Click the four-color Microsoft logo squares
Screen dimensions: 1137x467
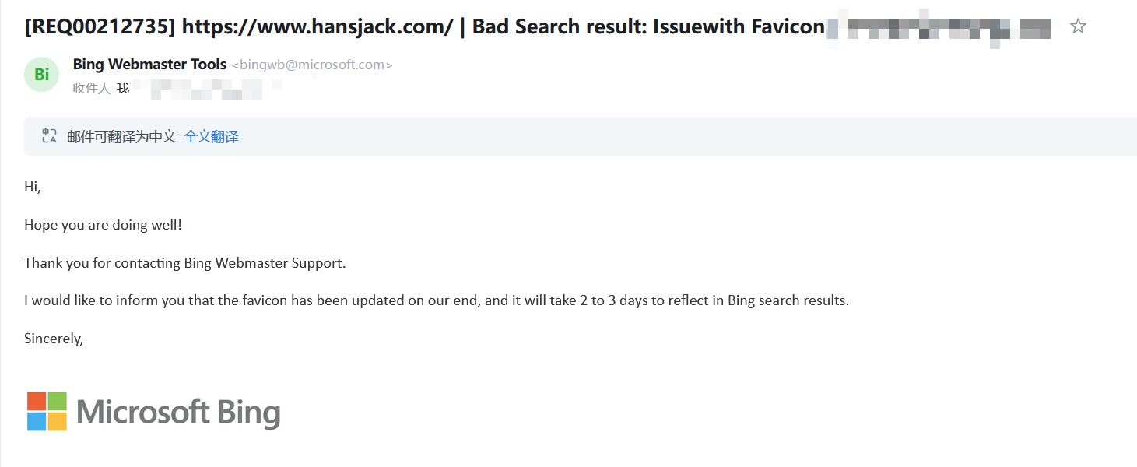47,411
